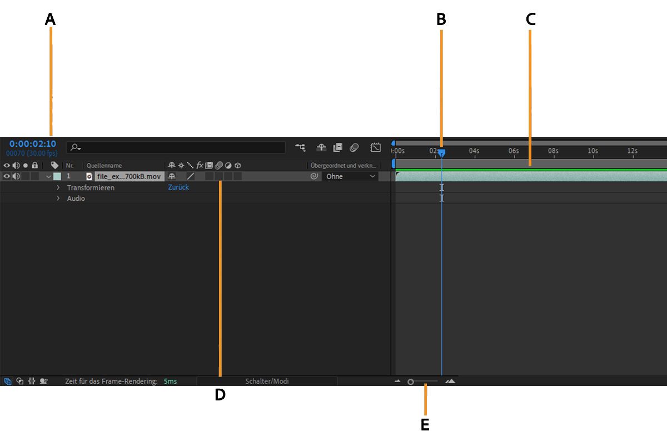This screenshot has height=431, width=667.
Task: Click the zoom out small-mountains icon
Action: point(397,382)
